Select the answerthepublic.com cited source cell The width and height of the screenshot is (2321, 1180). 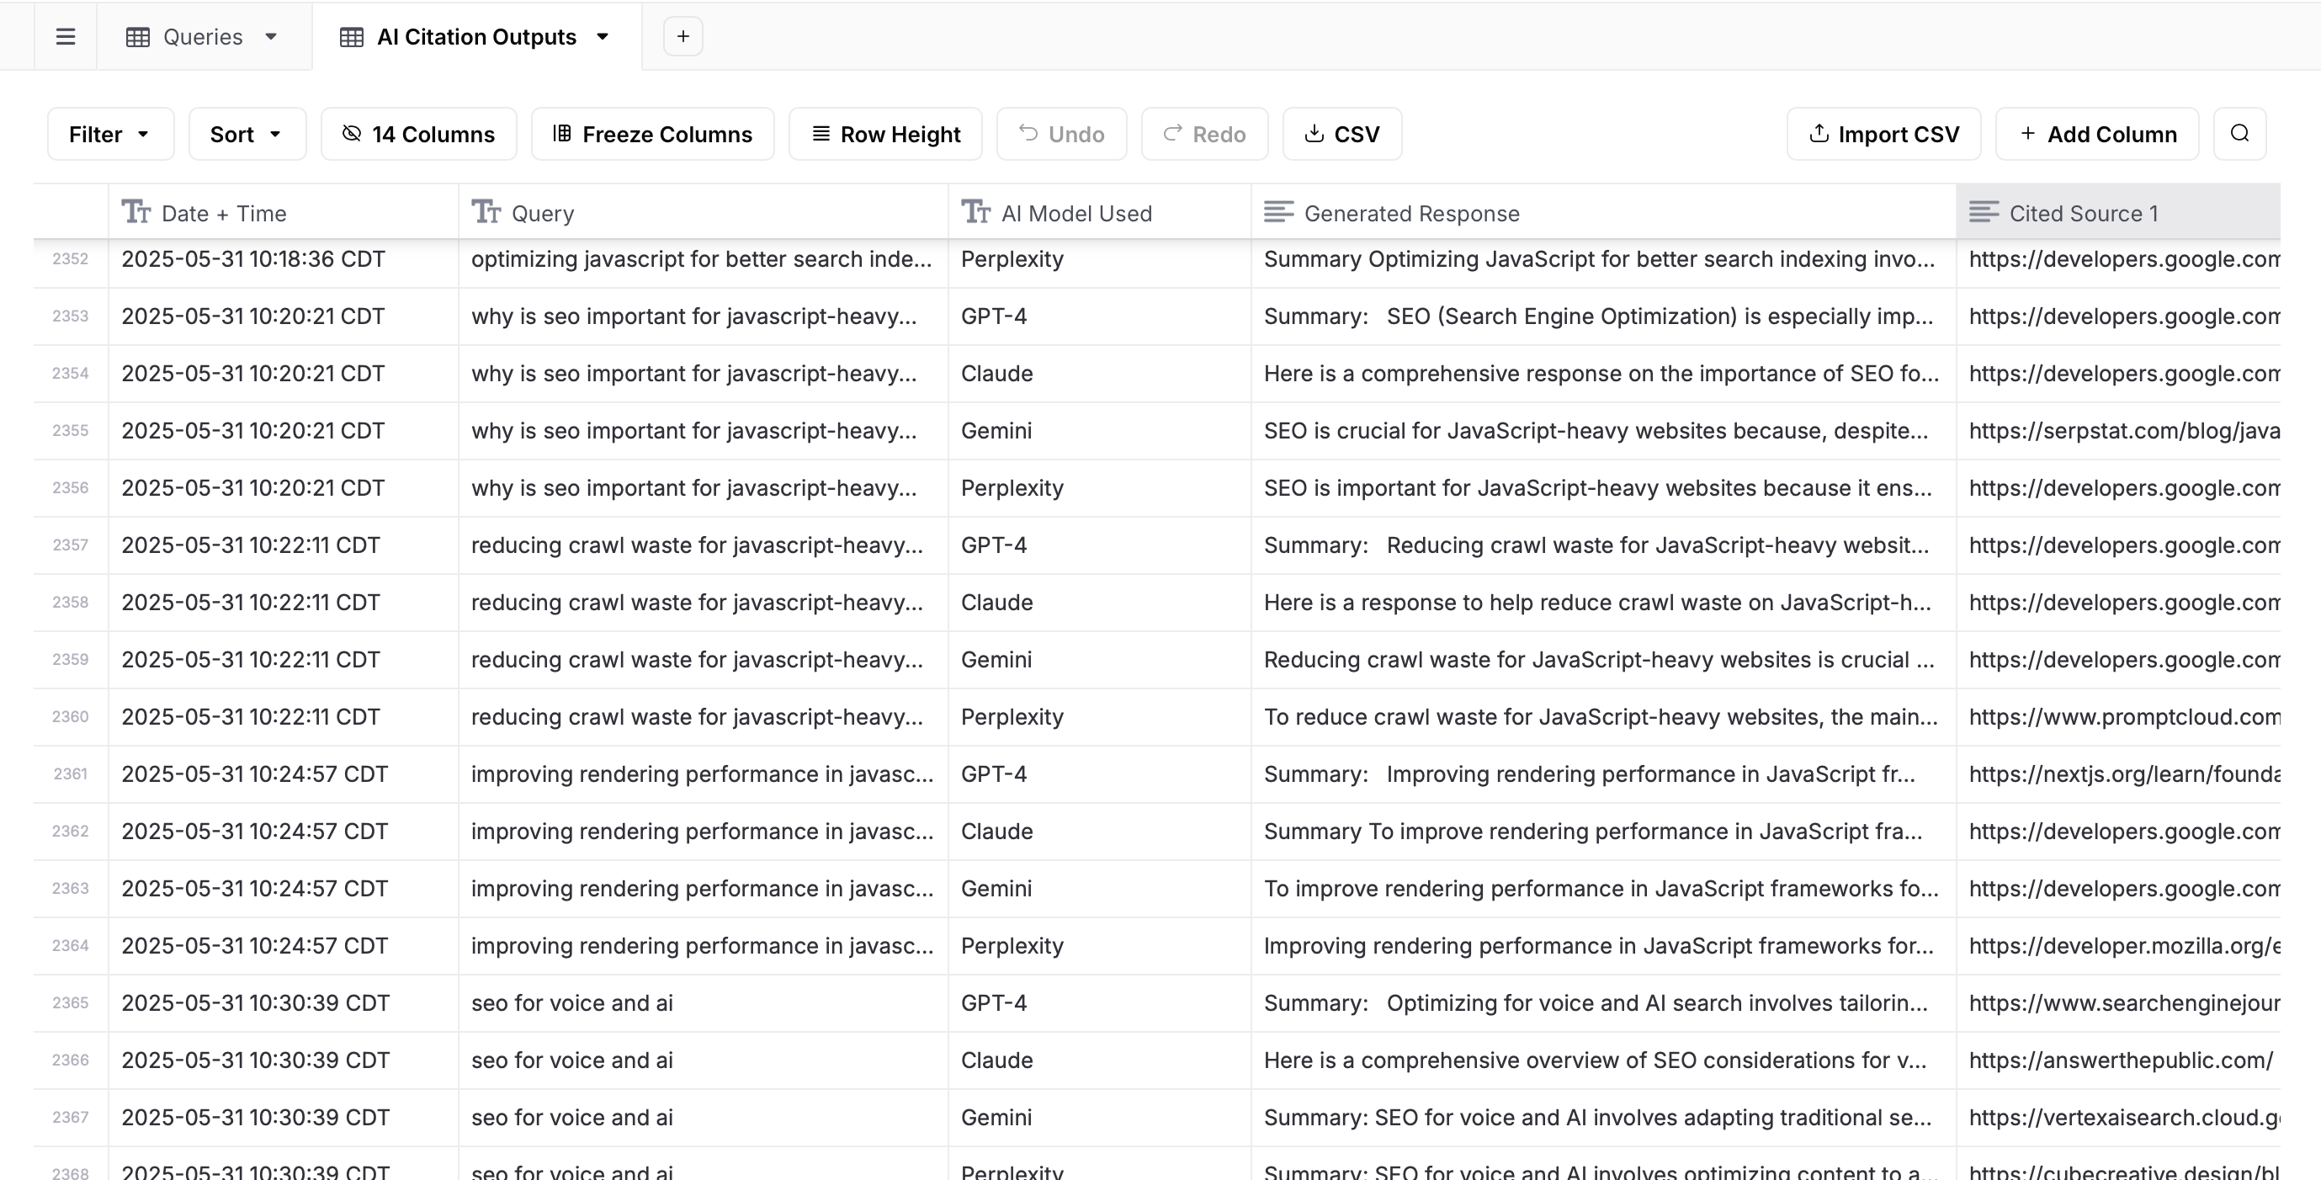coord(2119,1060)
